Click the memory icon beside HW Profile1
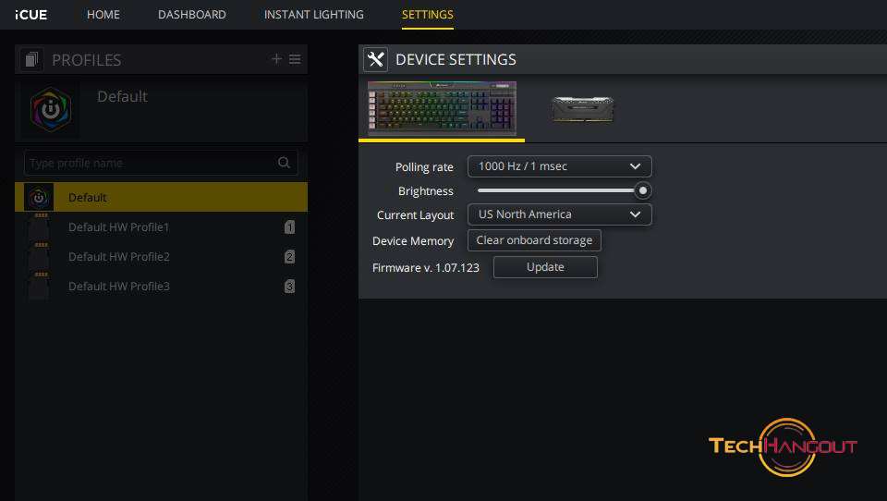Image resolution: width=887 pixels, height=501 pixels. [x=40, y=227]
